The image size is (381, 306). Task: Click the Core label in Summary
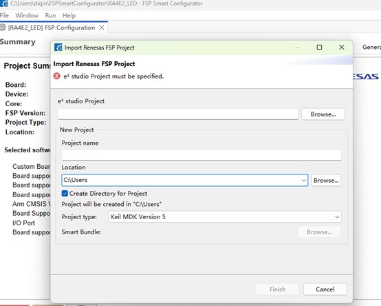[x=14, y=103]
